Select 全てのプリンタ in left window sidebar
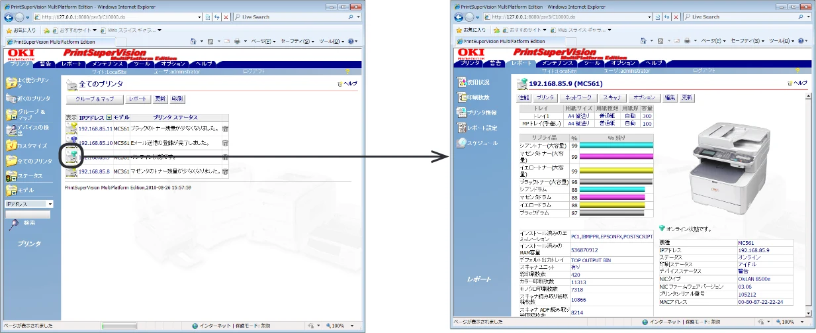The width and height of the screenshot is (816, 333). point(29,161)
